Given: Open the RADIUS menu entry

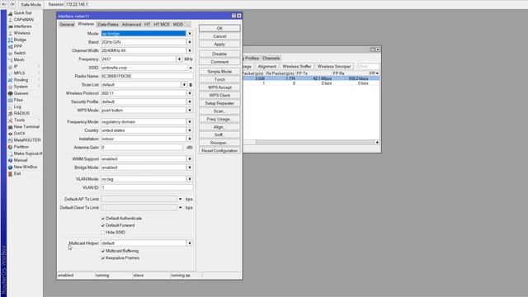Looking at the screenshot, I should coord(21,113).
